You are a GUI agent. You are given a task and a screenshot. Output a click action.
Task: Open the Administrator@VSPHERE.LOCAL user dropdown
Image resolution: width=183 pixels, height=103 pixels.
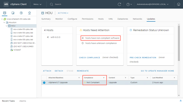click(x=153, y=4)
